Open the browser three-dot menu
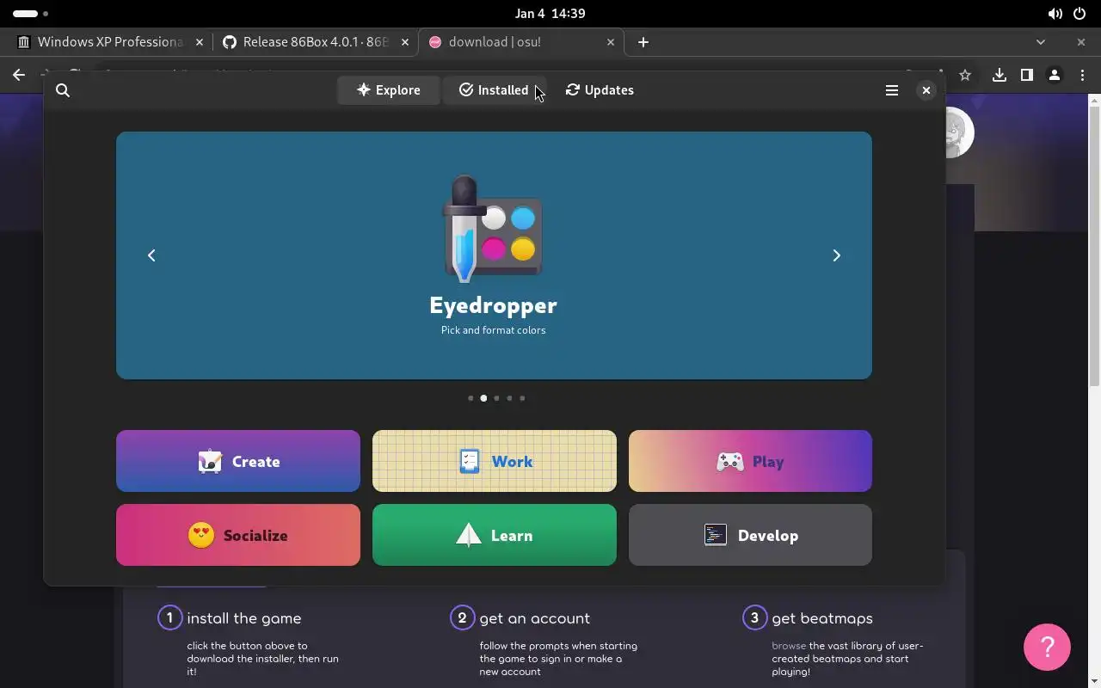The width and height of the screenshot is (1101, 688). [x=1082, y=75]
